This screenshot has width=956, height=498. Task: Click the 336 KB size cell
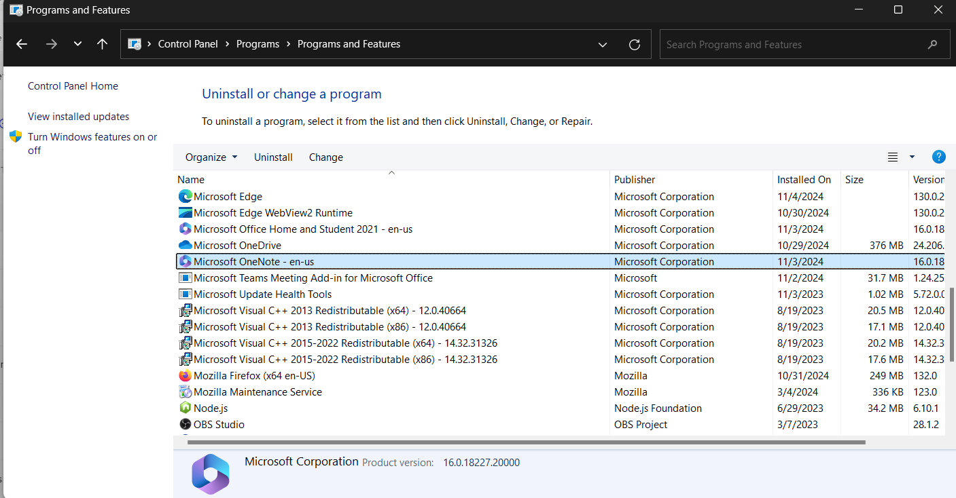pos(888,392)
